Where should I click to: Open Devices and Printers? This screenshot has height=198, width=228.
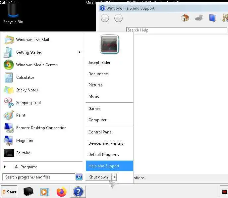pos(106,143)
